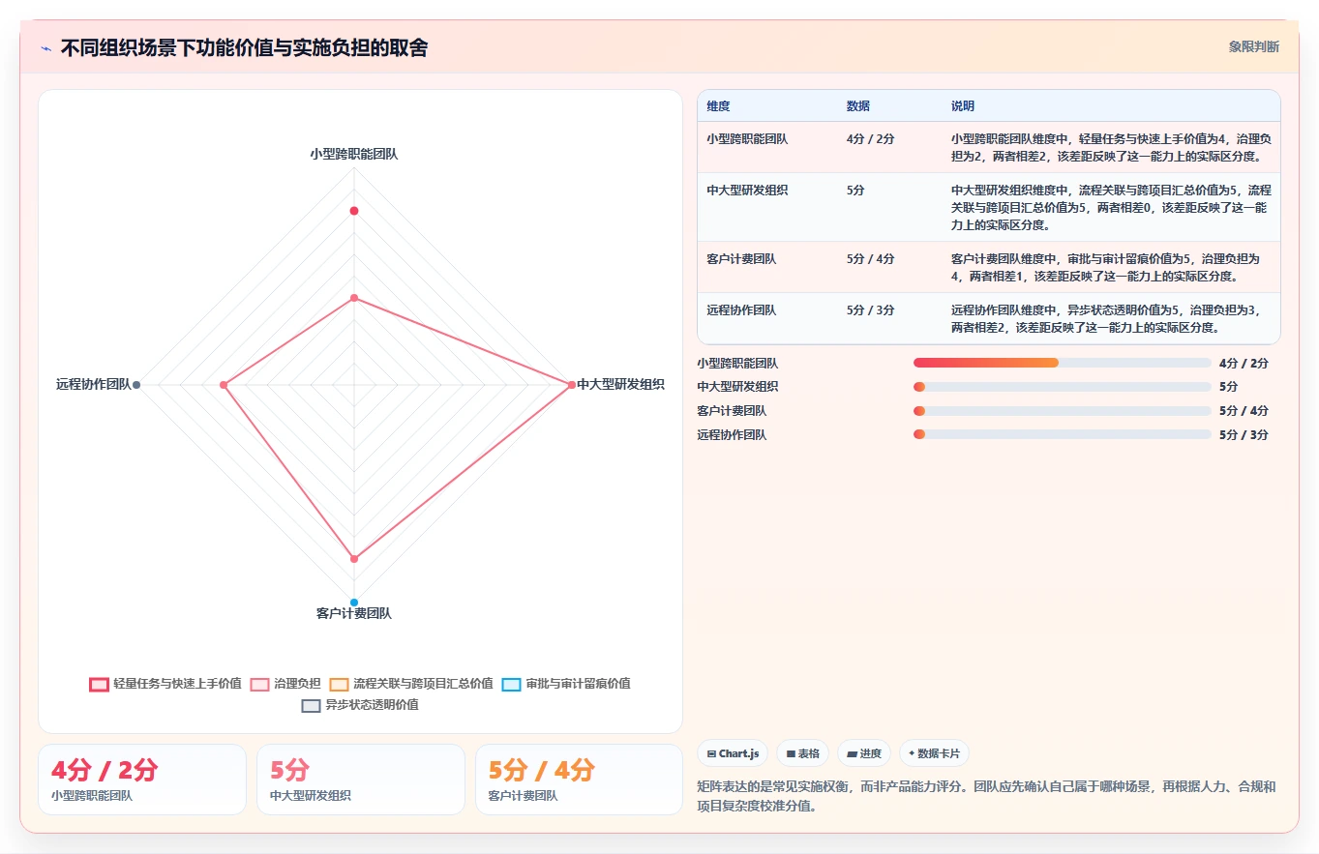Click the 中大型研发组织 progress bar
Screen dimensions: 1319x854
pos(1063,387)
